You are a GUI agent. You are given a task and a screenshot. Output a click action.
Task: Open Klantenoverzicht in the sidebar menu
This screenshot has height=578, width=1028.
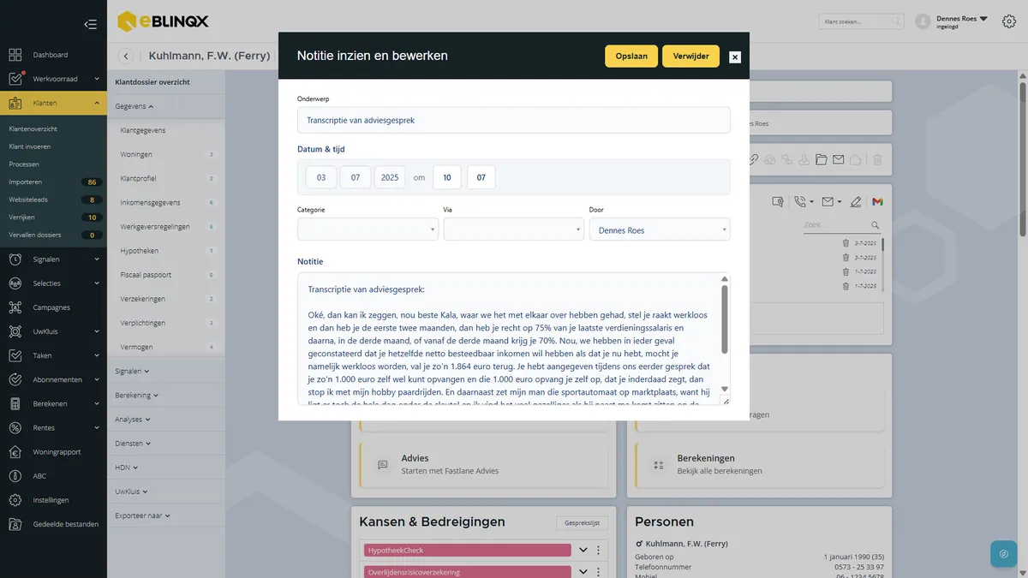coord(33,128)
